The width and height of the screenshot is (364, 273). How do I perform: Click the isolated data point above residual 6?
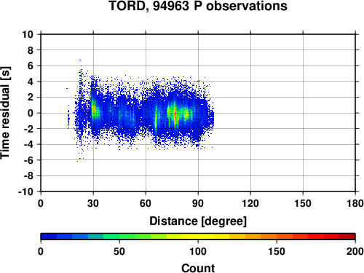coord(80,60)
